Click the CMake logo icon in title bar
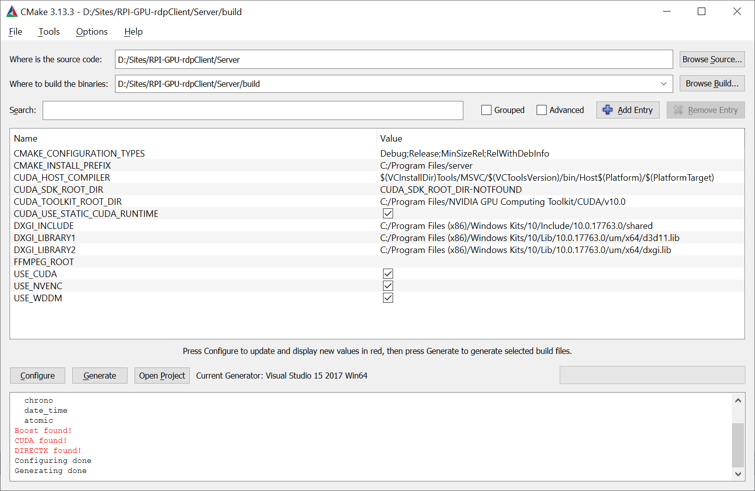 [12, 12]
